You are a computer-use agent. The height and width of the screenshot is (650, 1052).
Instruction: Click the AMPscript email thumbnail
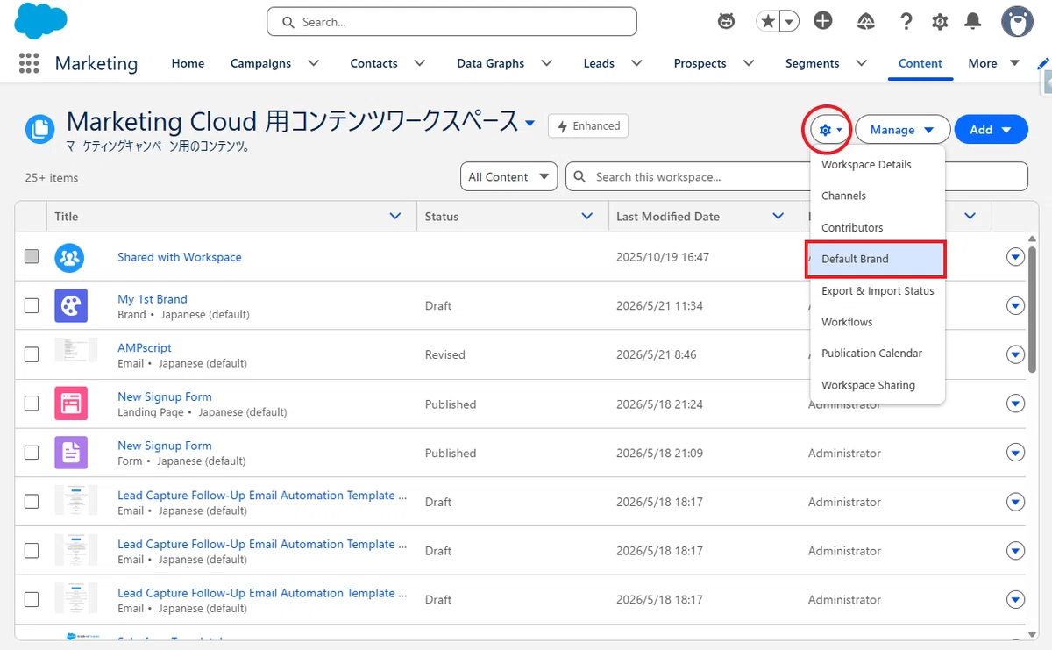75,350
